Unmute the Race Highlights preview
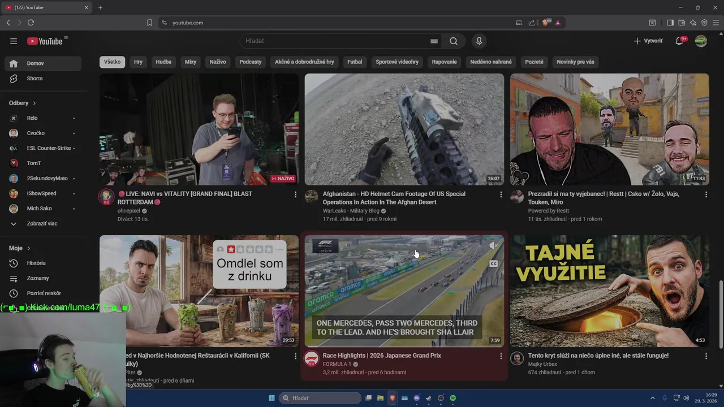This screenshot has width=724, height=407. 493,245
